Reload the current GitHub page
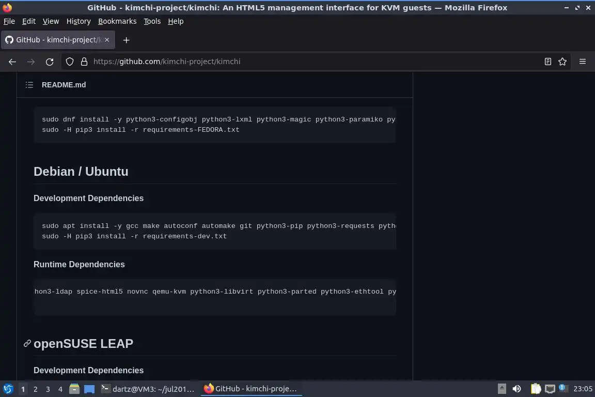Viewport: 595px width, 397px height. (x=50, y=62)
